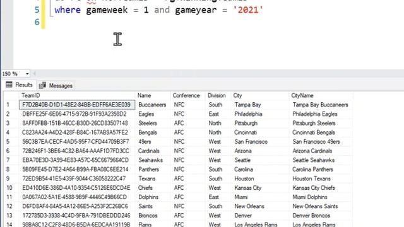Click the Dolphins name cell
The width and height of the screenshot is (404, 227).
pyautogui.click(x=153, y=197)
